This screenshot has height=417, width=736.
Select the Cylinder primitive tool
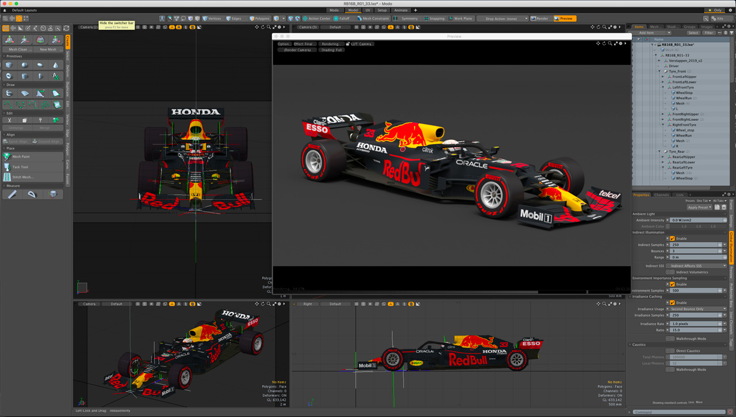point(25,76)
